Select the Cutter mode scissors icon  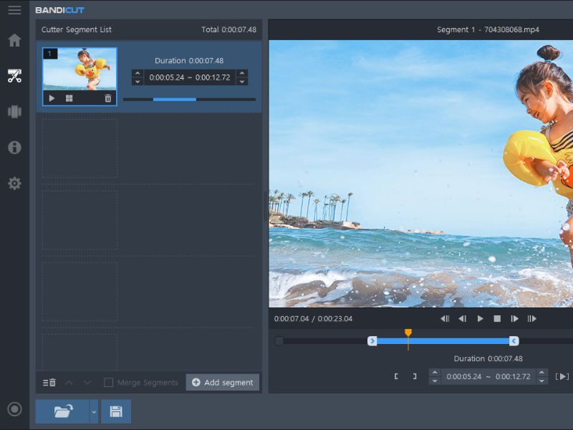tap(14, 76)
